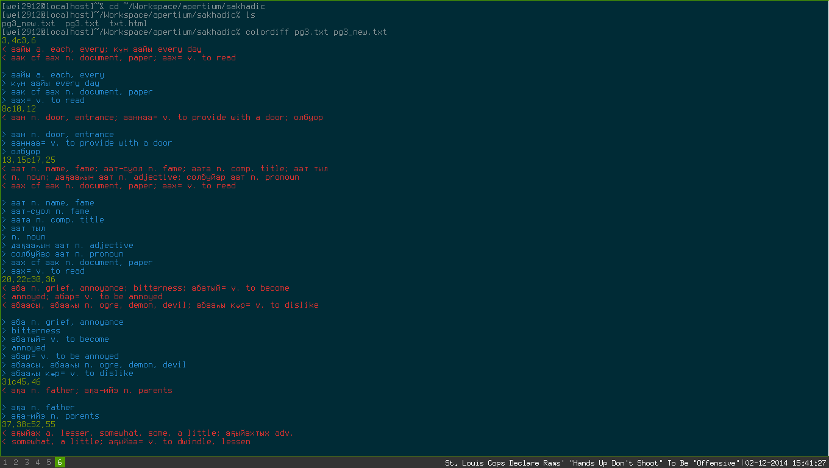Click blue line '> олбуор'
Screen dimensions: 829x468
coord(21,152)
